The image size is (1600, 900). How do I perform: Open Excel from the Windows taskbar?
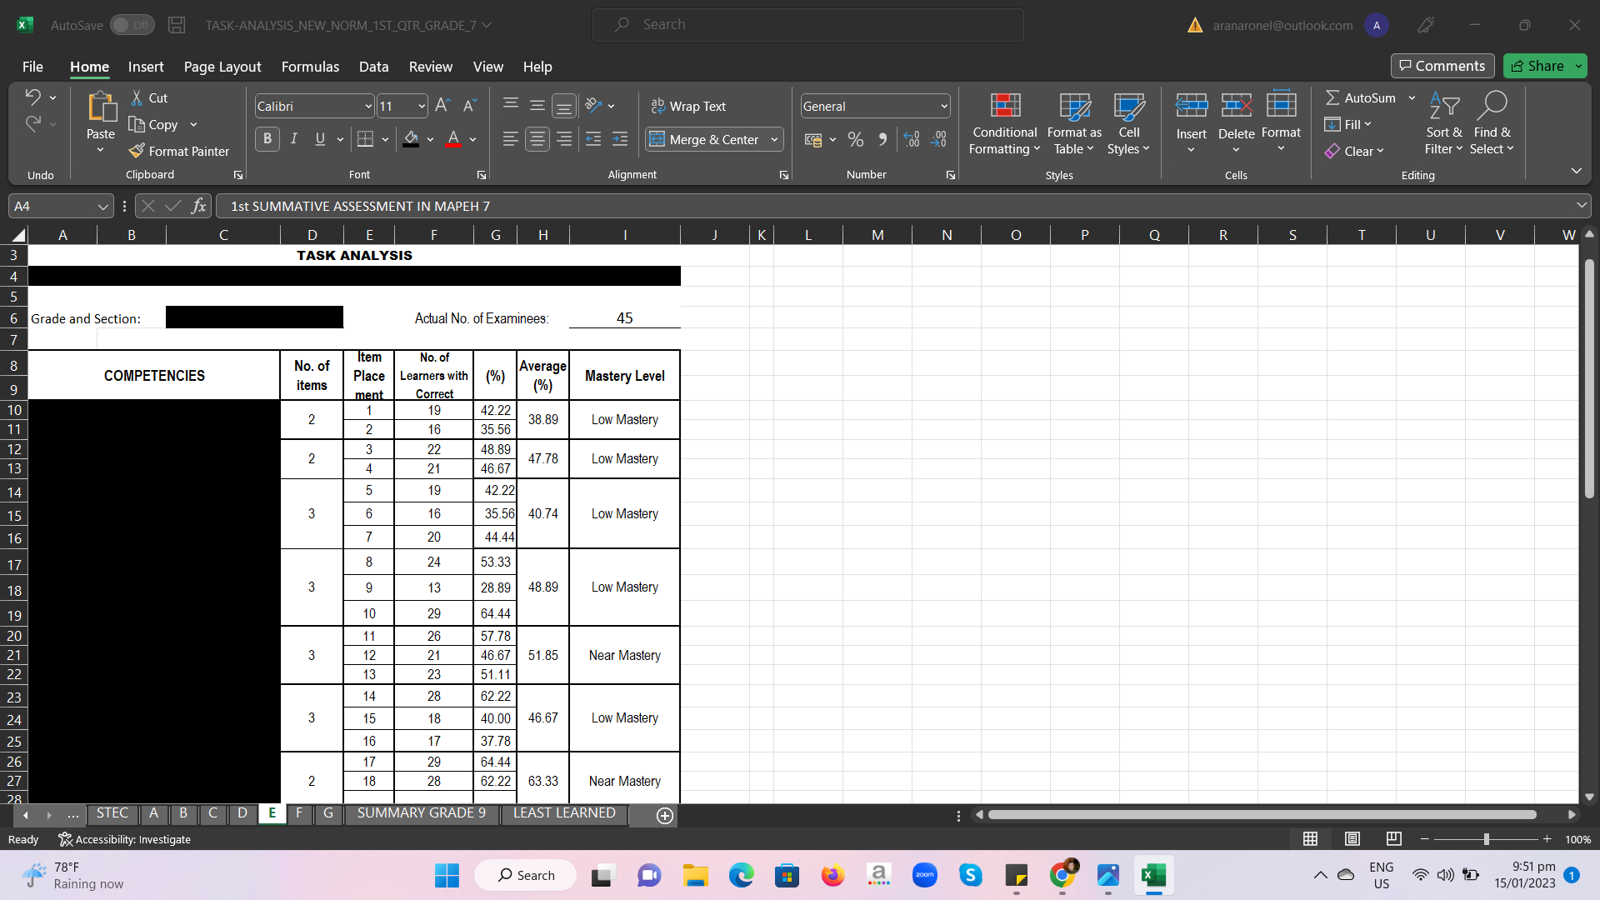[x=1153, y=875]
